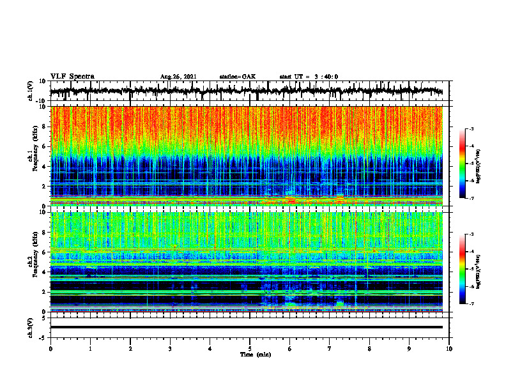Click the "-5" label on ch.1 colorbar
Viewport: 506px width, 391px height.
[x=471, y=164]
